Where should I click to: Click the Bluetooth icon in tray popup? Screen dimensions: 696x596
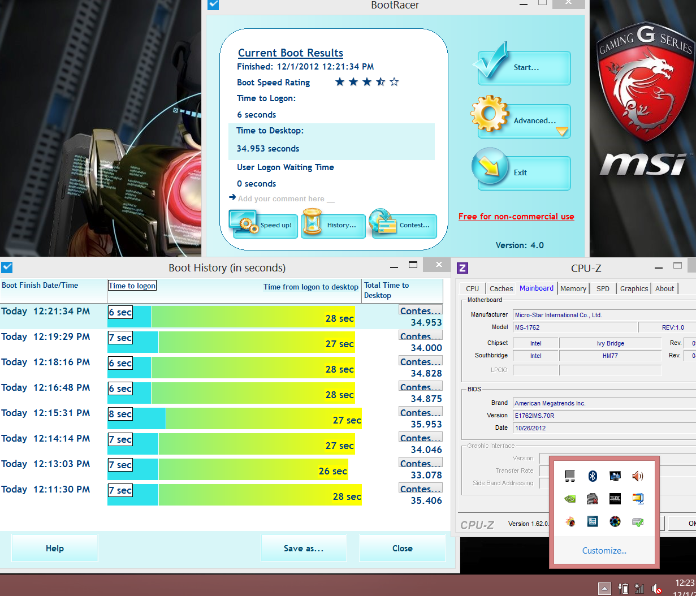click(x=593, y=476)
